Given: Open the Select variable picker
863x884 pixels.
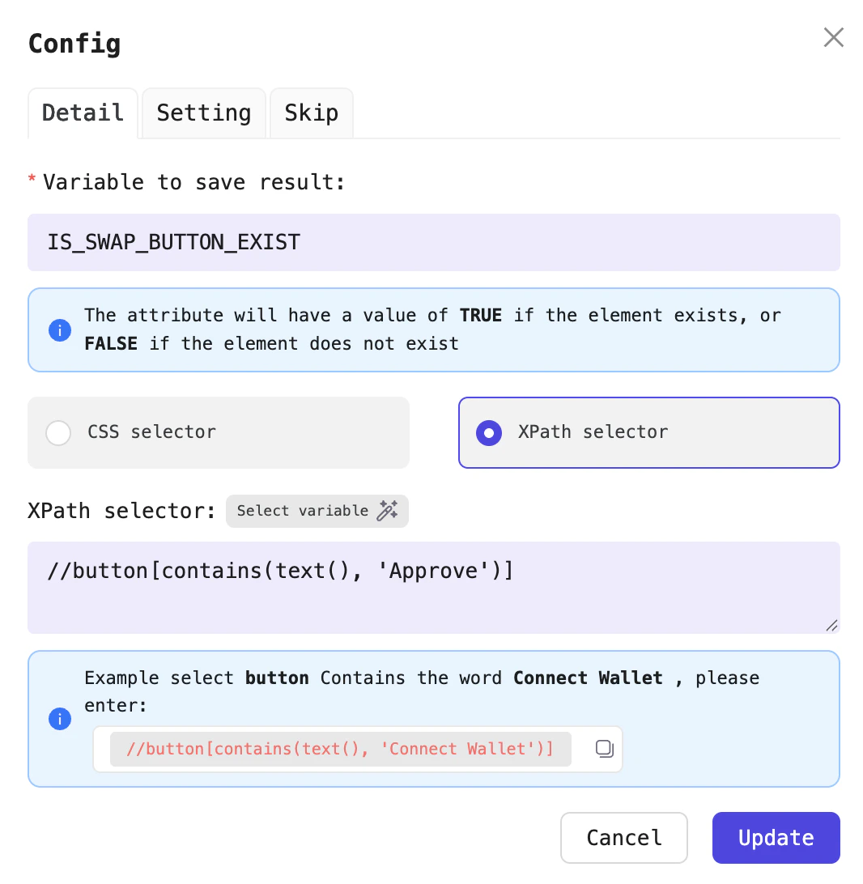Looking at the screenshot, I should [x=317, y=511].
